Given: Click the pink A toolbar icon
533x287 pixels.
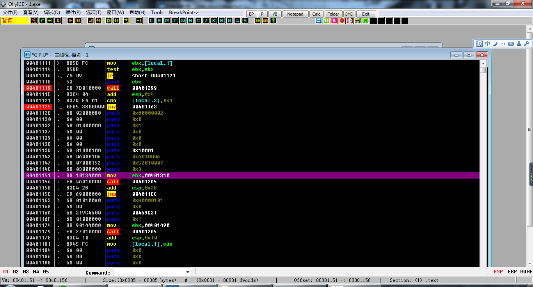Looking at the screenshot, I should coord(334,21).
